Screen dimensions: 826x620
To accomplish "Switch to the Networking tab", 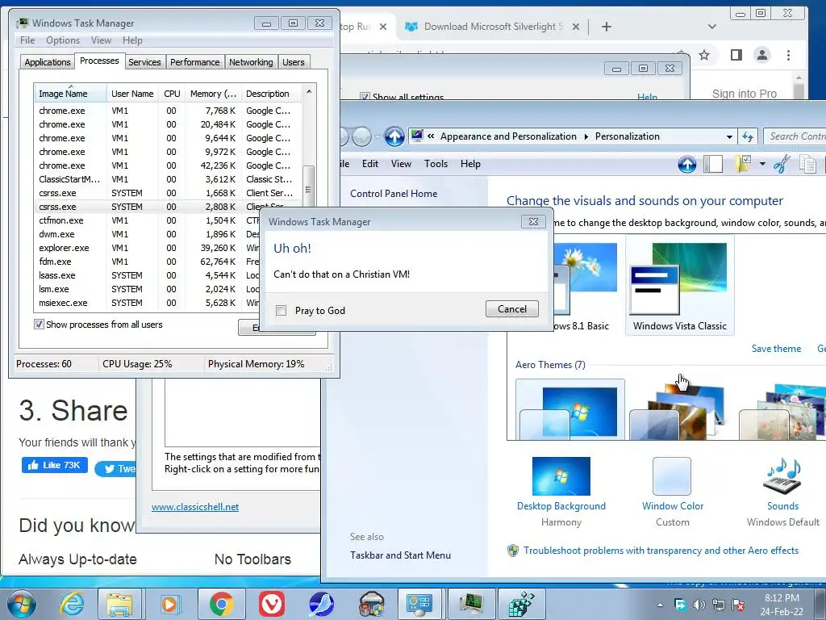I will (251, 62).
